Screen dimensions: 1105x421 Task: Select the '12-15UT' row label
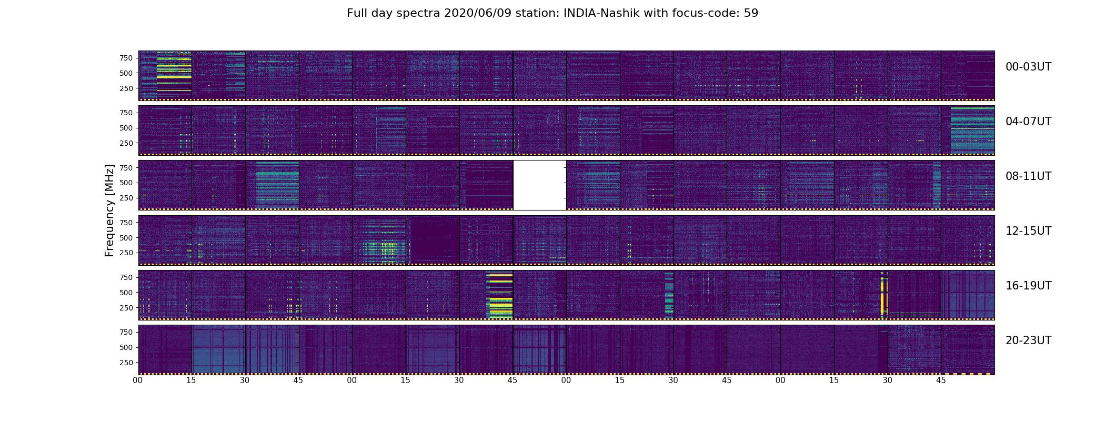(1028, 231)
